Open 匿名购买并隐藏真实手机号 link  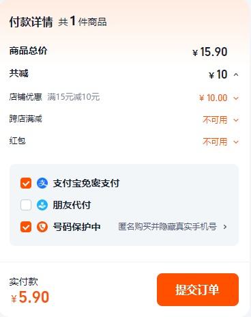click(x=167, y=227)
